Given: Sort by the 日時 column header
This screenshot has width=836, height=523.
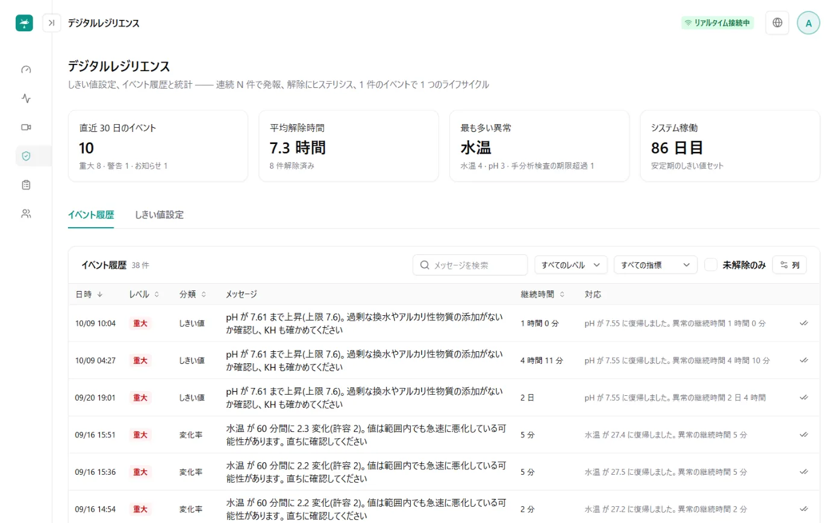Looking at the screenshot, I should [89, 295].
